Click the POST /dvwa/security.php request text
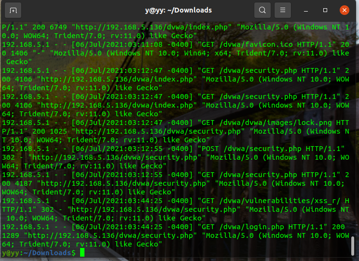359x261 pixels. pyautogui.click(x=251, y=149)
